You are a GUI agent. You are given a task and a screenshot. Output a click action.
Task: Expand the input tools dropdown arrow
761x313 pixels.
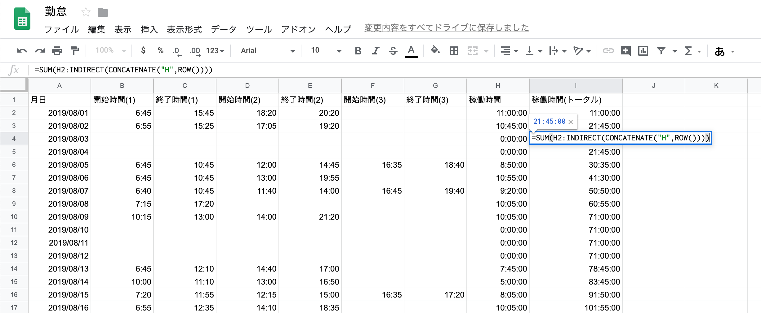(733, 52)
